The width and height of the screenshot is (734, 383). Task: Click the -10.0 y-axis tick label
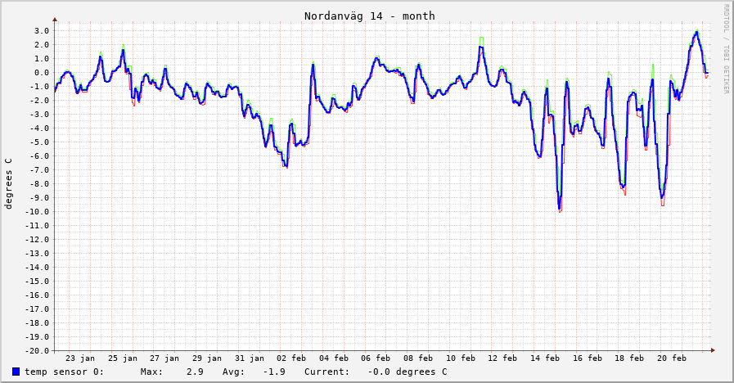coord(38,212)
